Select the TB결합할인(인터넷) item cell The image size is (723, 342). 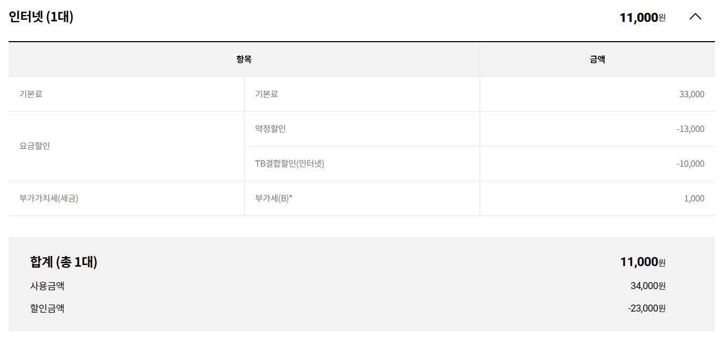click(290, 164)
